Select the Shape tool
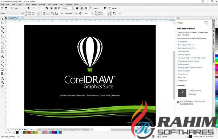Viewport: 218px width, 139px height. click(2, 23)
